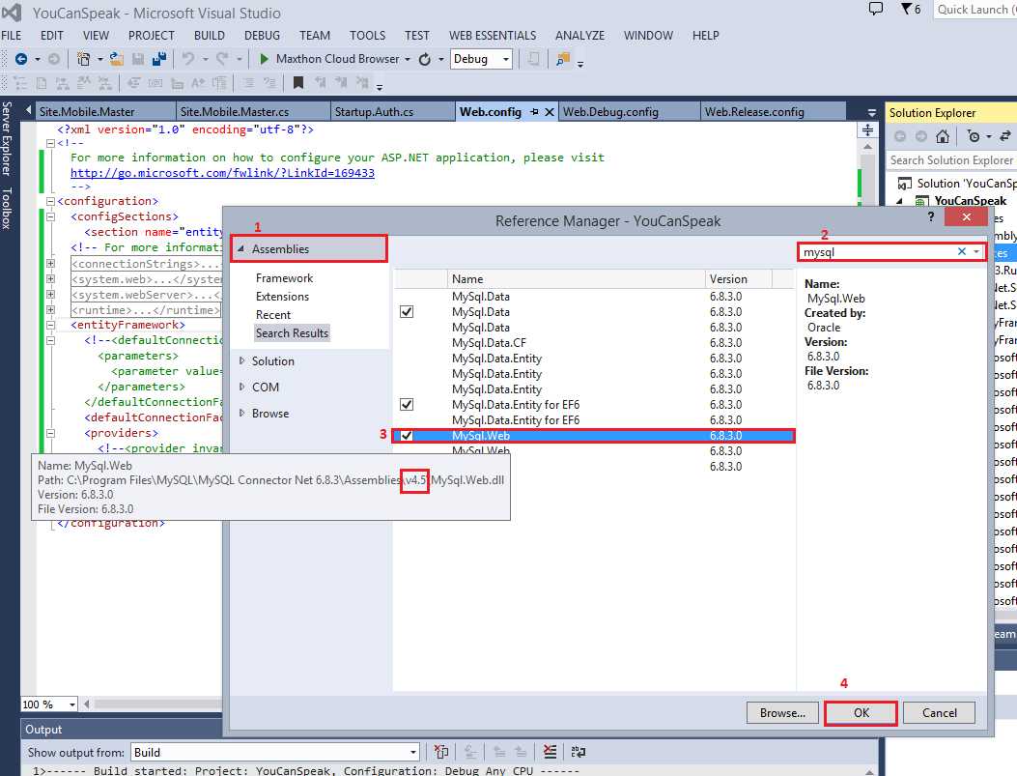Click the Navigate Backward arrow icon

pyautogui.click(x=21, y=59)
